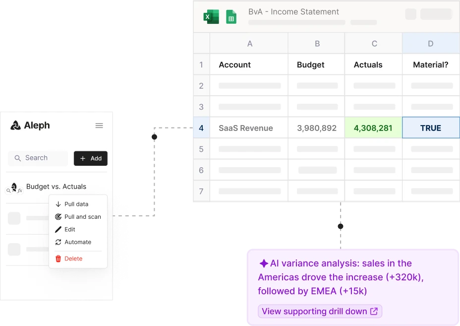Click the BvA - Income Statement title

[x=293, y=12]
